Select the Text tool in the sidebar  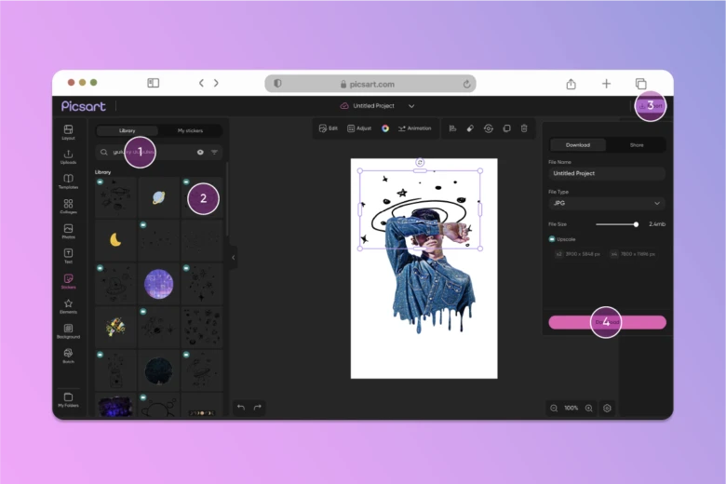point(68,255)
